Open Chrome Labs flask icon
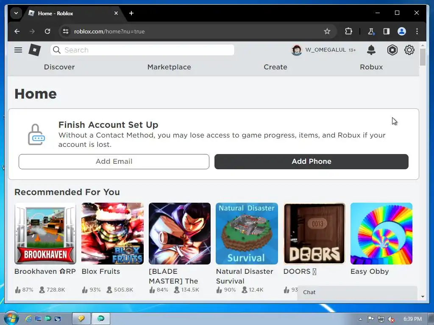The height and width of the screenshot is (325, 434). 371,31
